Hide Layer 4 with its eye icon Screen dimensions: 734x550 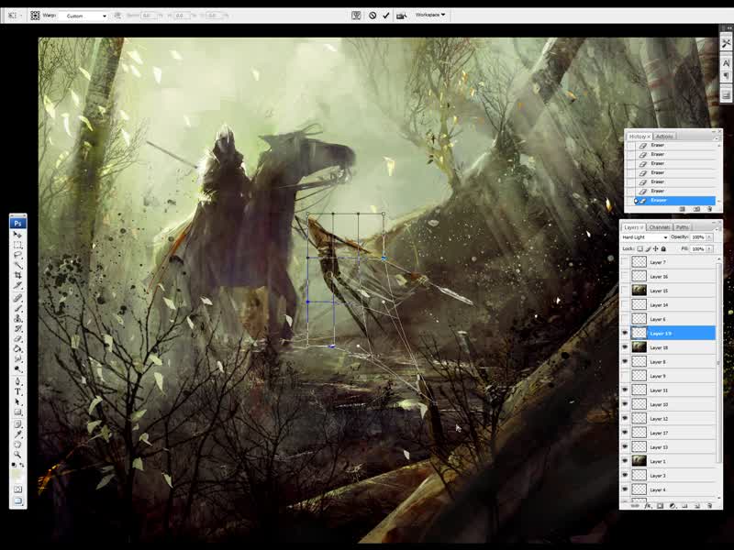pyautogui.click(x=625, y=489)
